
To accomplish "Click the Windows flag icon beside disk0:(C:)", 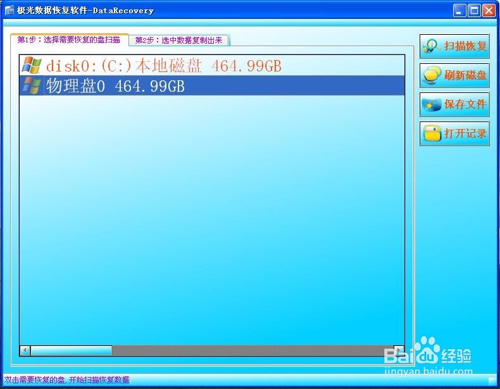I will (x=32, y=65).
